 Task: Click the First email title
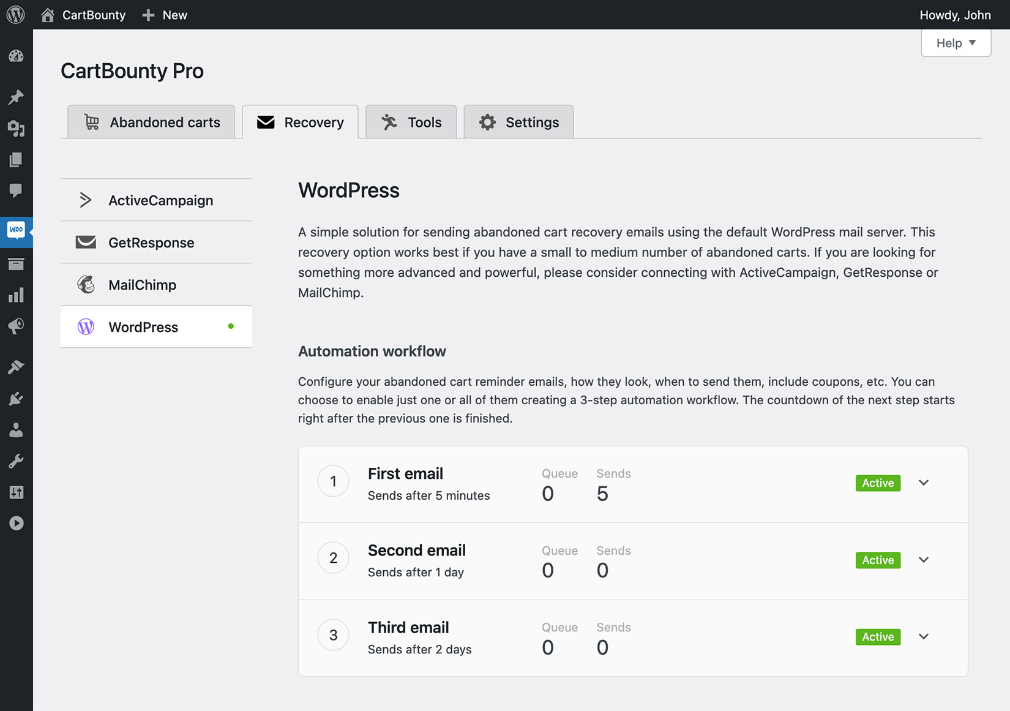click(x=405, y=473)
